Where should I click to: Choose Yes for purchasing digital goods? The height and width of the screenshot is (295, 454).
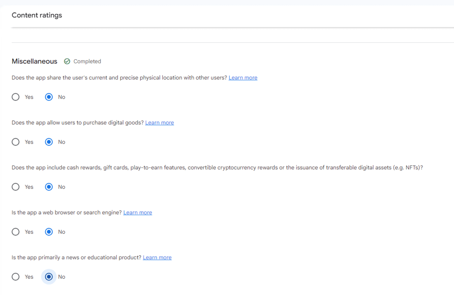(15, 142)
